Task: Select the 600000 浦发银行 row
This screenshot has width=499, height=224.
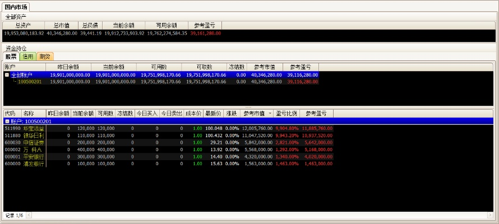Action: coord(168,164)
